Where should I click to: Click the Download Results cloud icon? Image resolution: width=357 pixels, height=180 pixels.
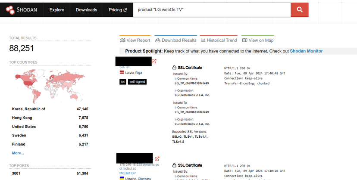(x=158, y=40)
